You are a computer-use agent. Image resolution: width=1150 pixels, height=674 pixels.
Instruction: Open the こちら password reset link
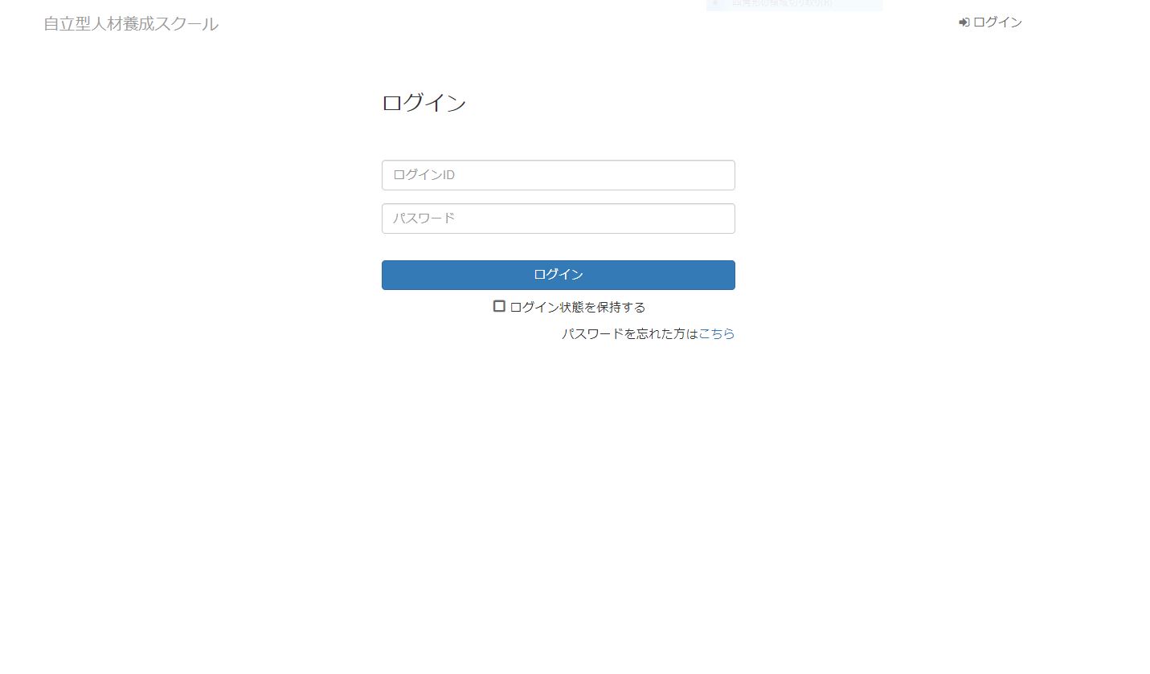point(717,333)
